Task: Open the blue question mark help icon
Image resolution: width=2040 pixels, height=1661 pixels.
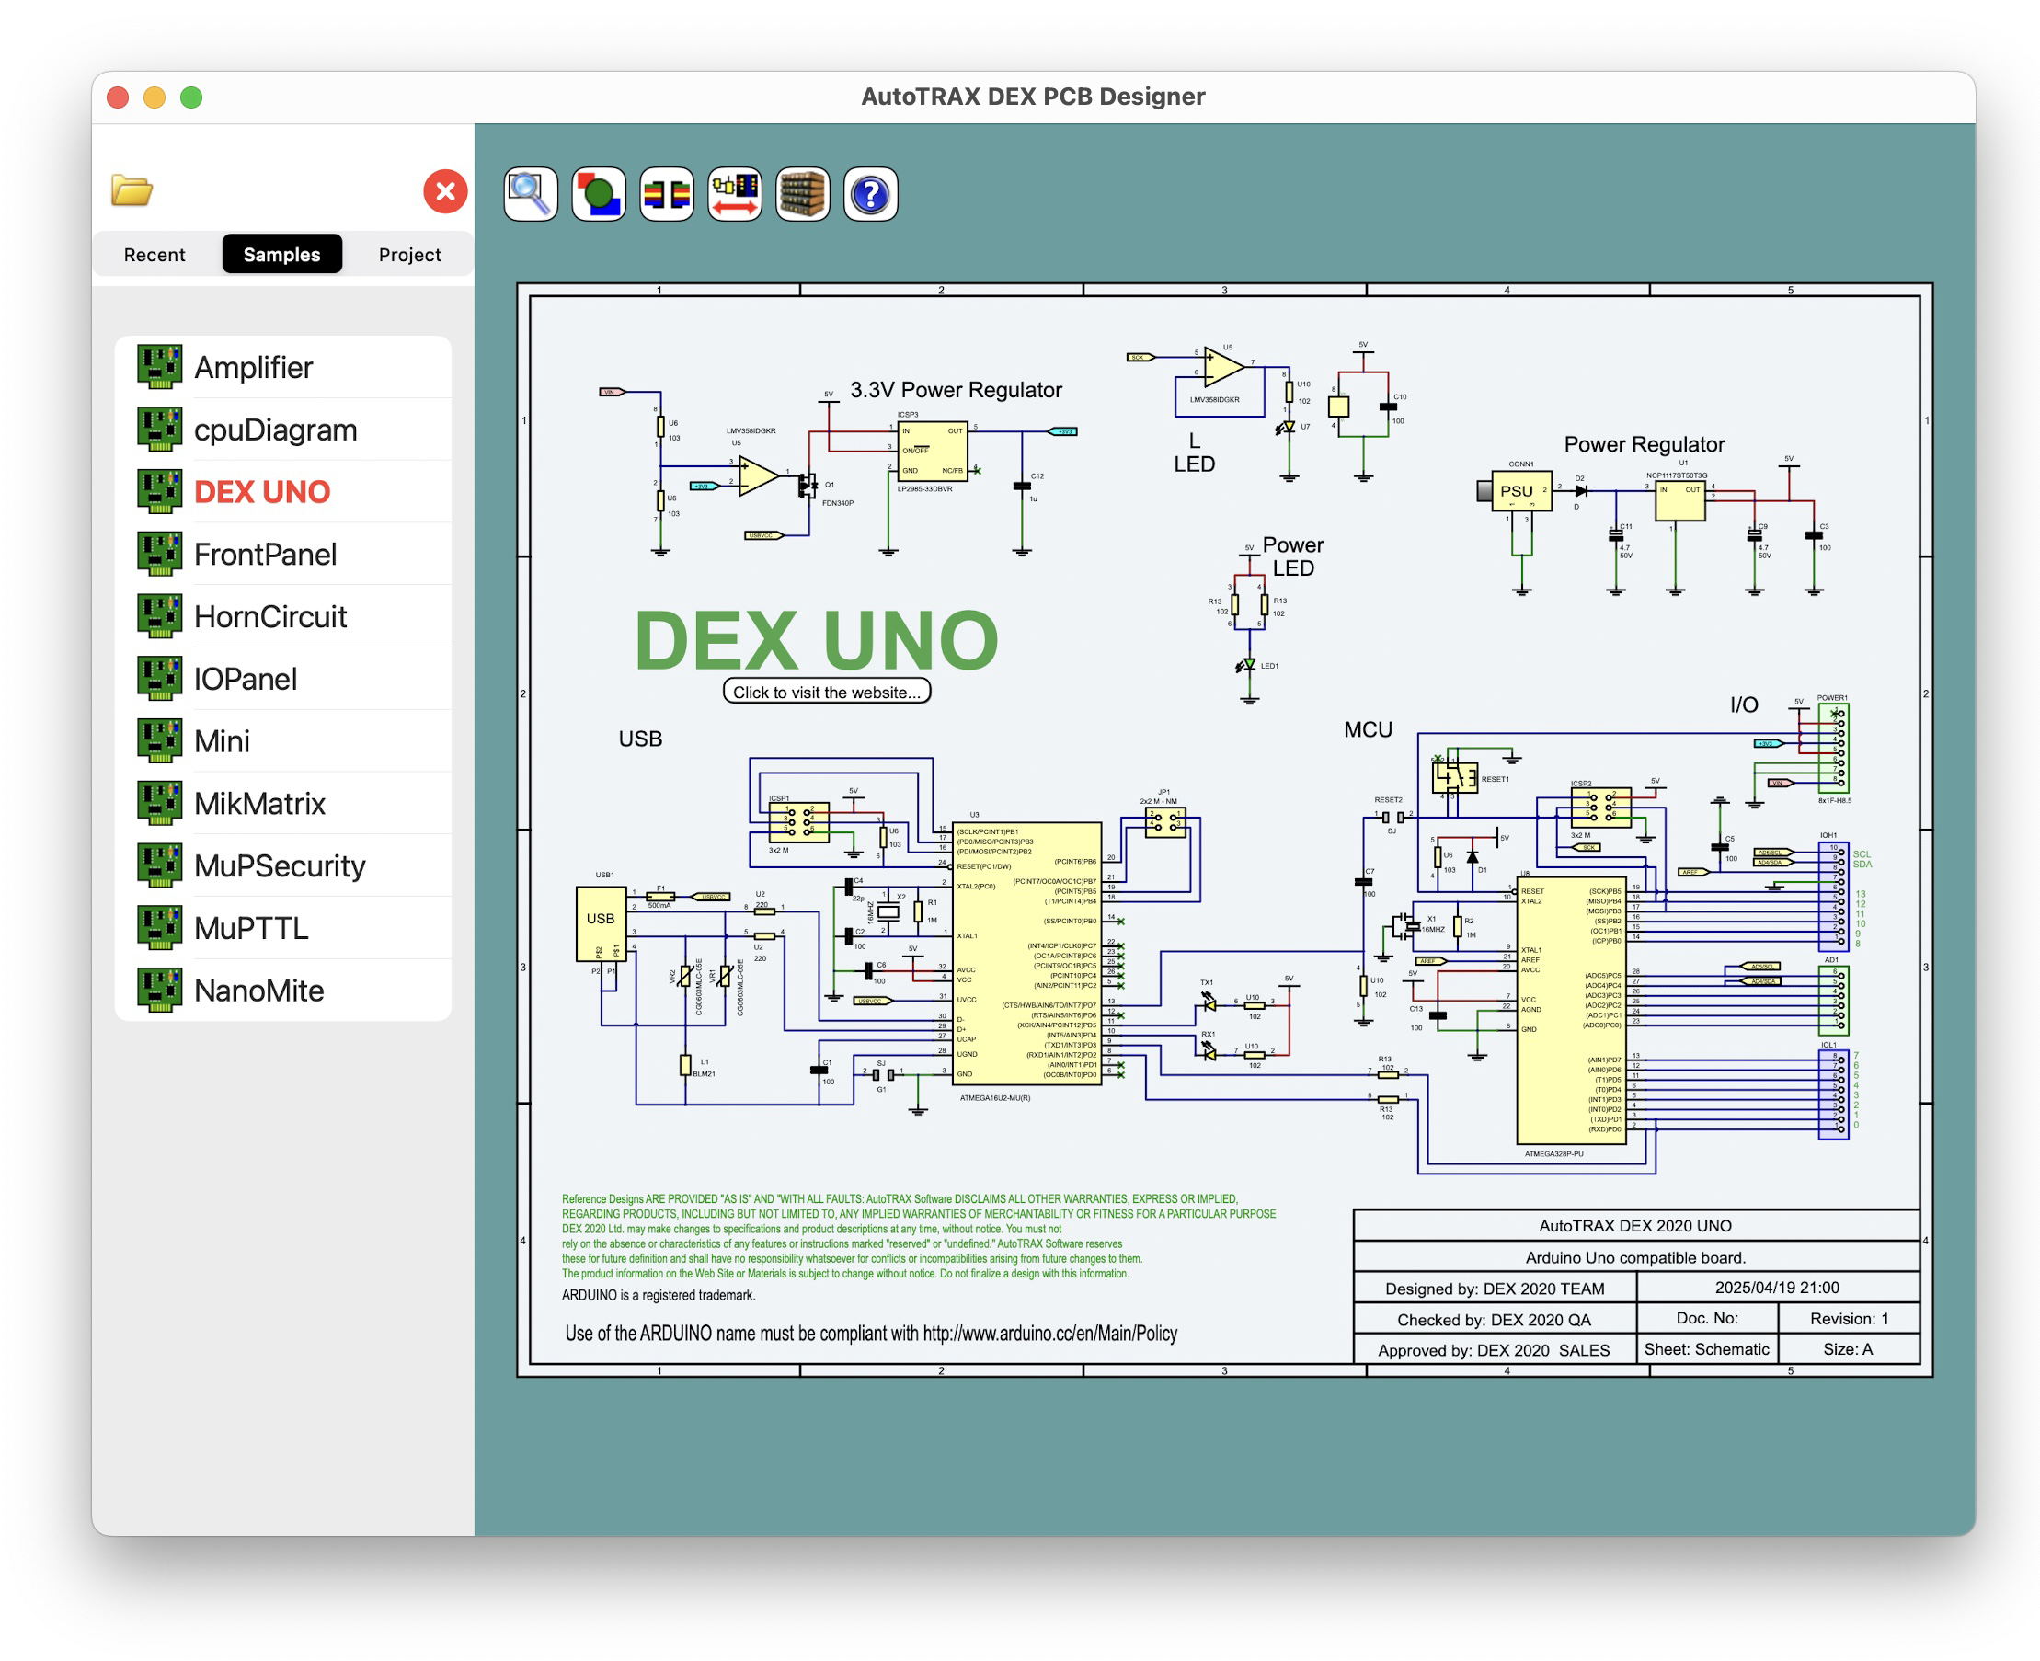Action: (871, 194)
